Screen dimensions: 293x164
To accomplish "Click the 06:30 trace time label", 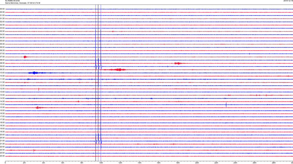I will click(2, 50).
